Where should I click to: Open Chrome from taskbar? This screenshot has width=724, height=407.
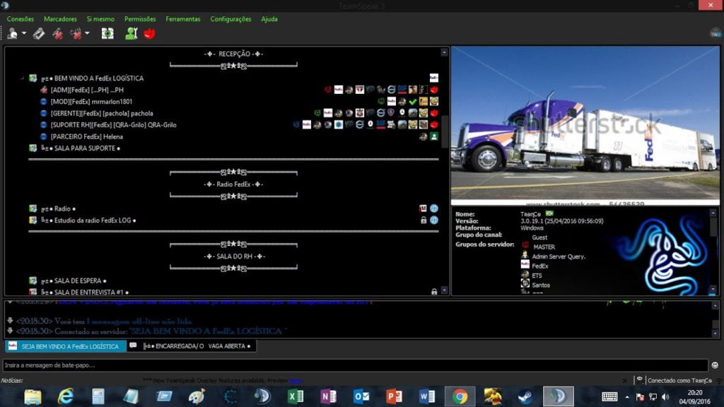pyautogui.click(x=460, y=396)
